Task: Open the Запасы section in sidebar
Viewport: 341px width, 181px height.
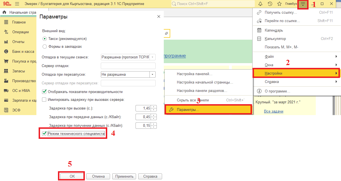Action: [18, 71]
